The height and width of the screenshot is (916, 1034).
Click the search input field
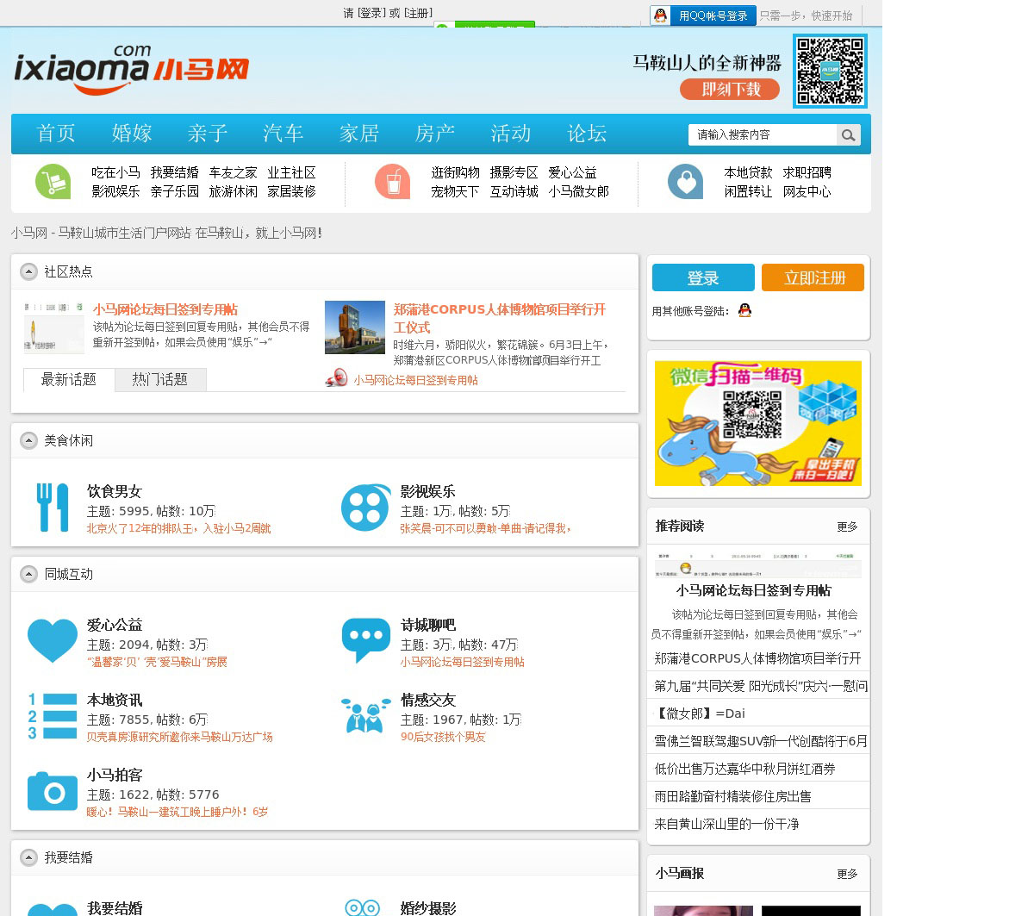point(762,135)
